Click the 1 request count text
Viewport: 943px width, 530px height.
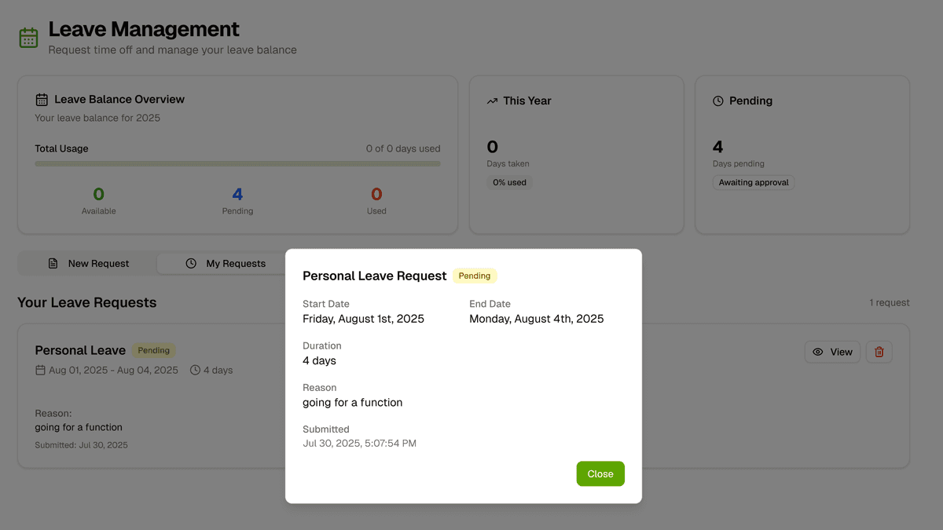point(890,303)
